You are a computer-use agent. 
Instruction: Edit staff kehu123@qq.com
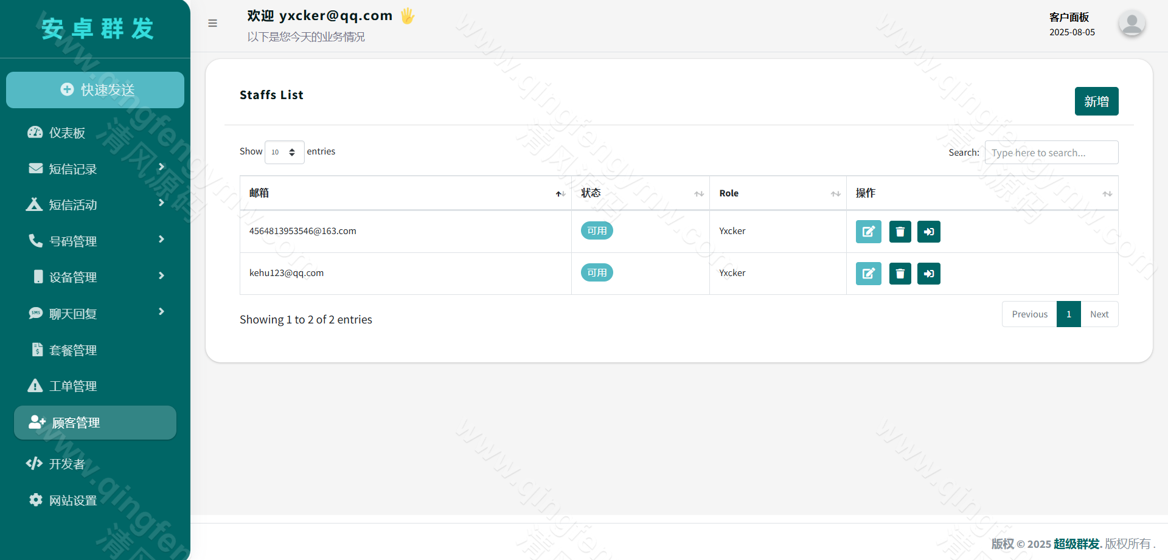[x=869, y=274]
